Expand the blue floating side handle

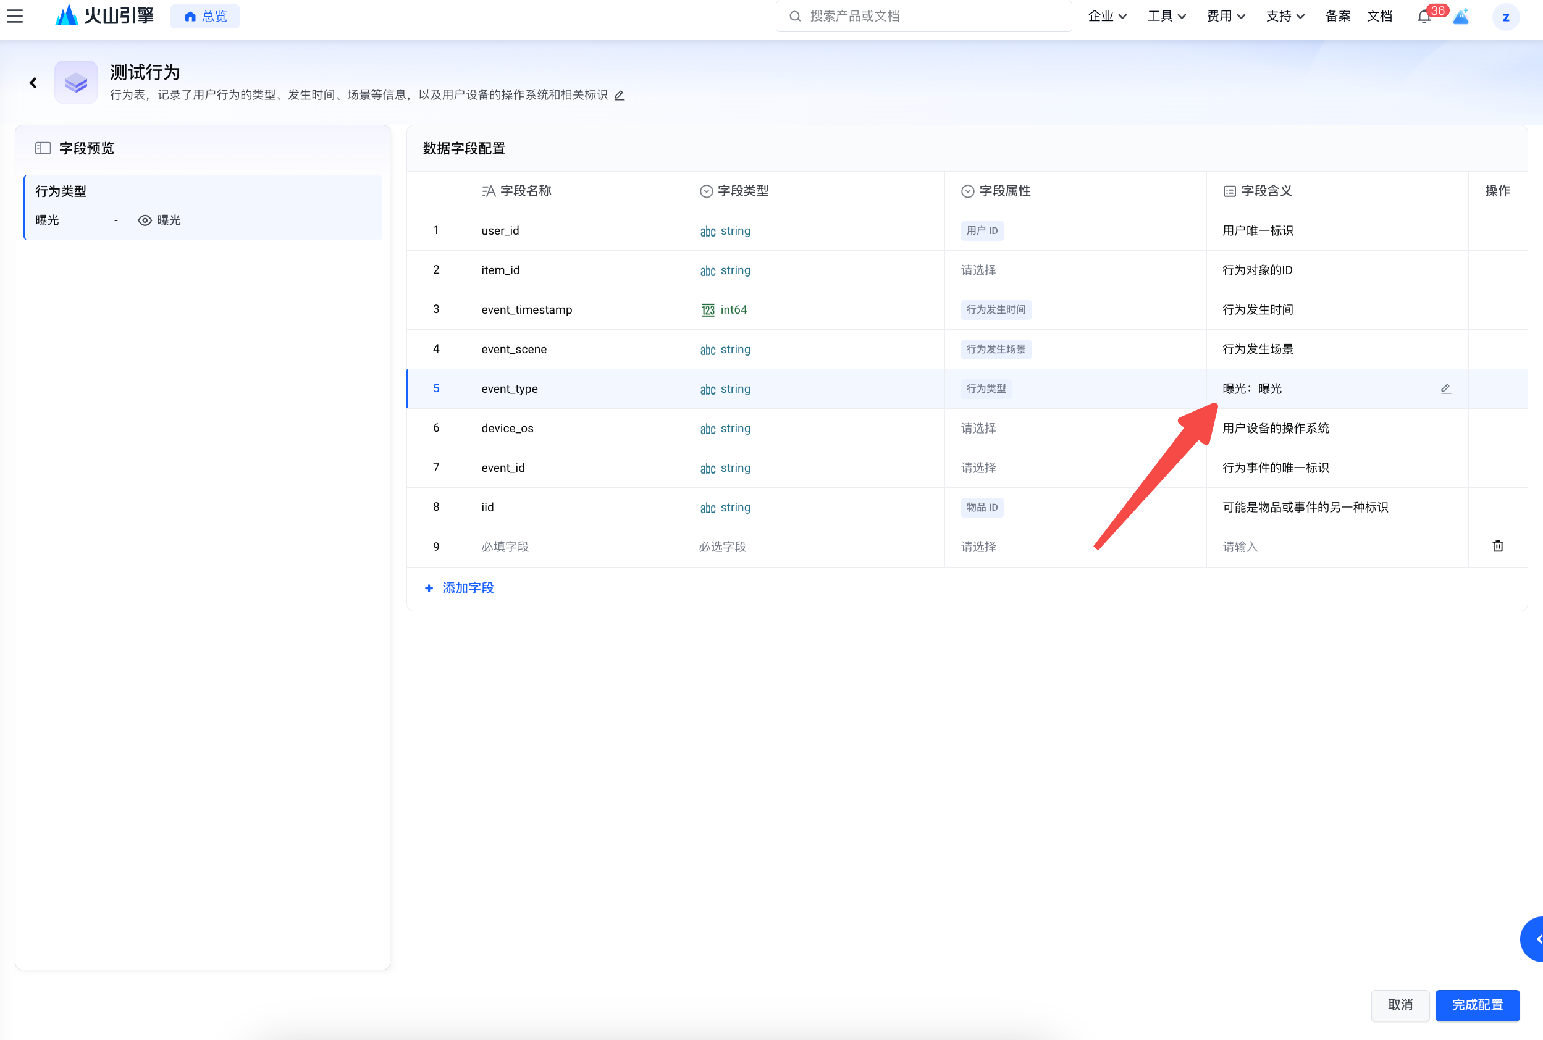pos(1534,939)
